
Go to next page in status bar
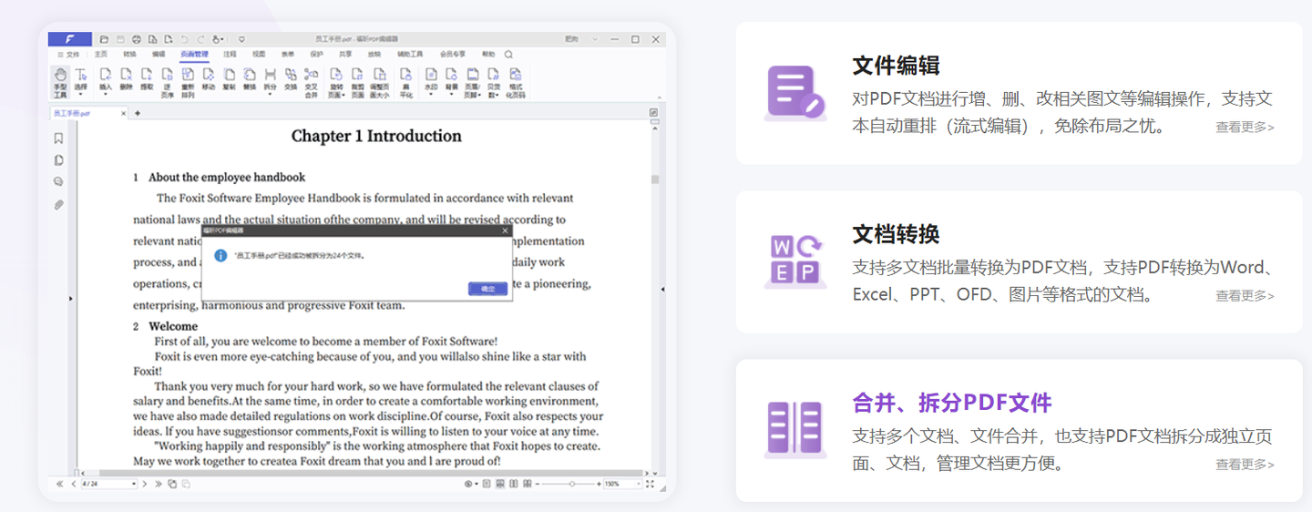pos(145,484)
